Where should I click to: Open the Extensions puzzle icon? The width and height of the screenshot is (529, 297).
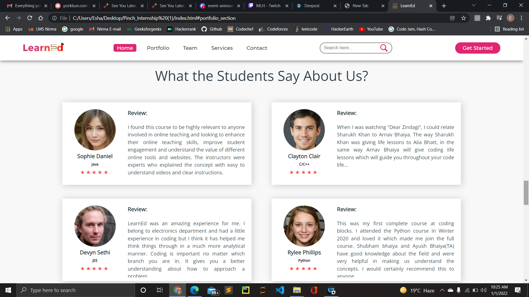point(488,18)
